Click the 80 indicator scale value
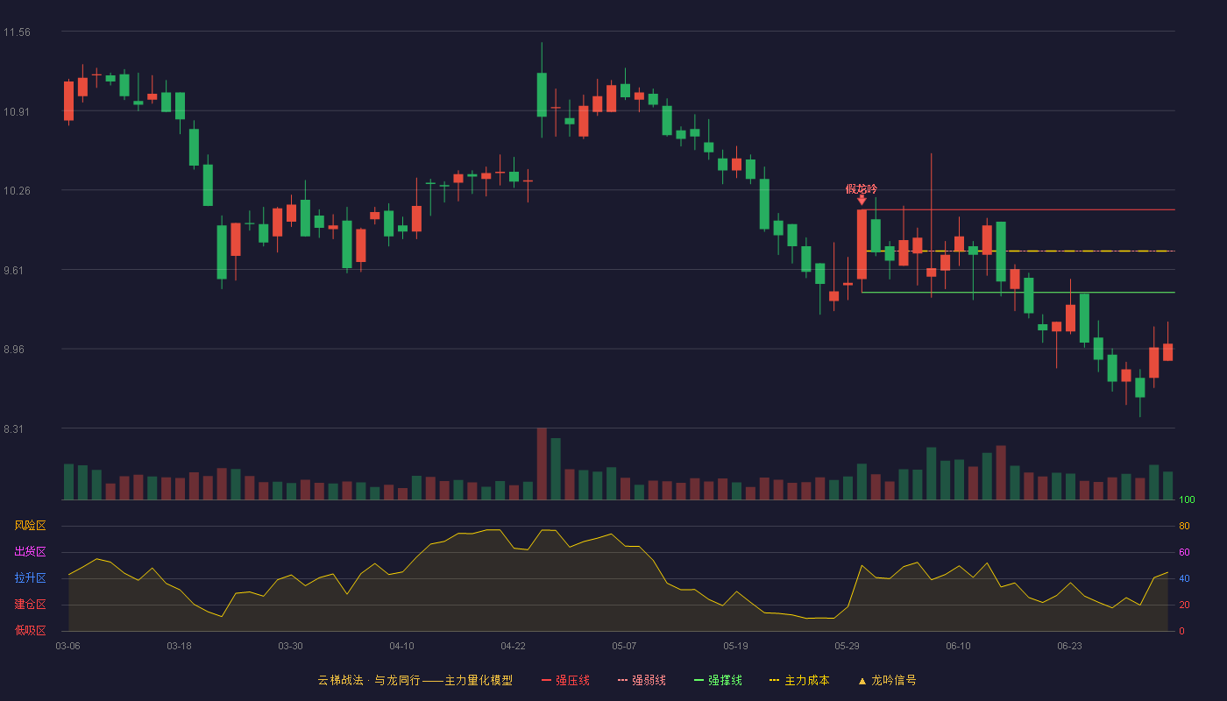The height and width of the screenshot is (701, 1227). 1184,526
